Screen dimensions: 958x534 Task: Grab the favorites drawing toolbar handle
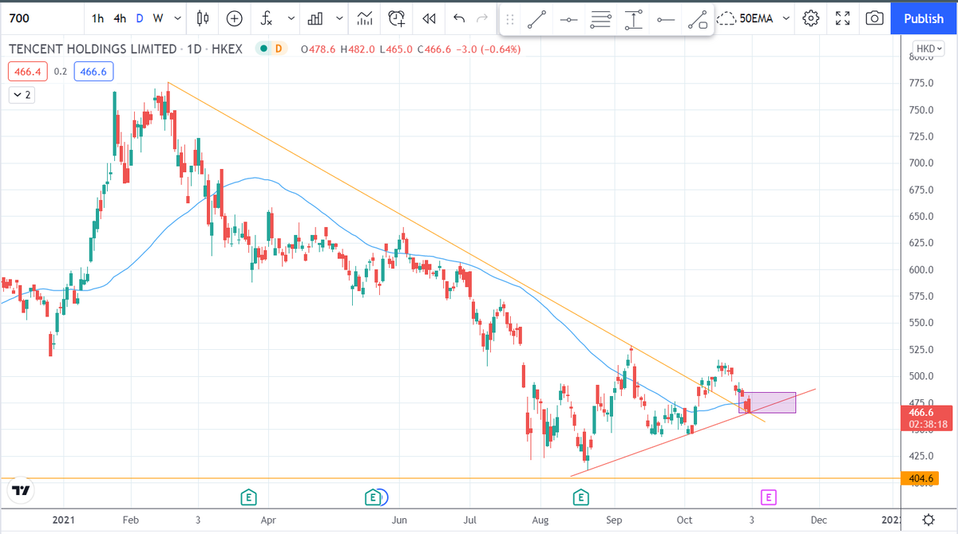tap(510, 18)
